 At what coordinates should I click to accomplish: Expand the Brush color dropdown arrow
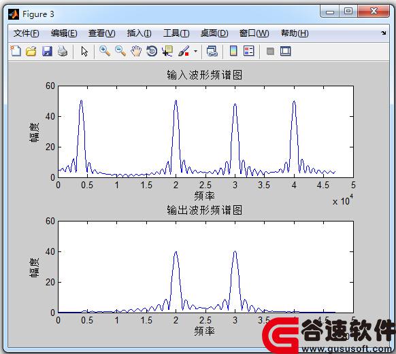195,52
